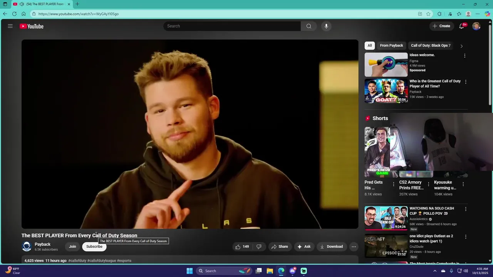Open Edge Copilot icon

[487, 14]
